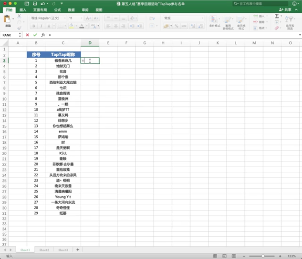The image size is (302, 259).
Task: Click the phonetic guide abc icon
Action: (94, 26)
